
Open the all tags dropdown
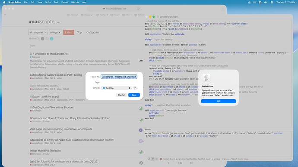55,32
